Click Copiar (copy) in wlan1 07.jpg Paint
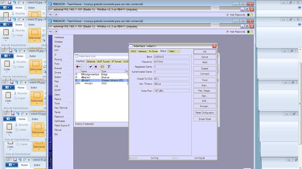The height and width of the screenshot is (169, 302). point(17,35)
